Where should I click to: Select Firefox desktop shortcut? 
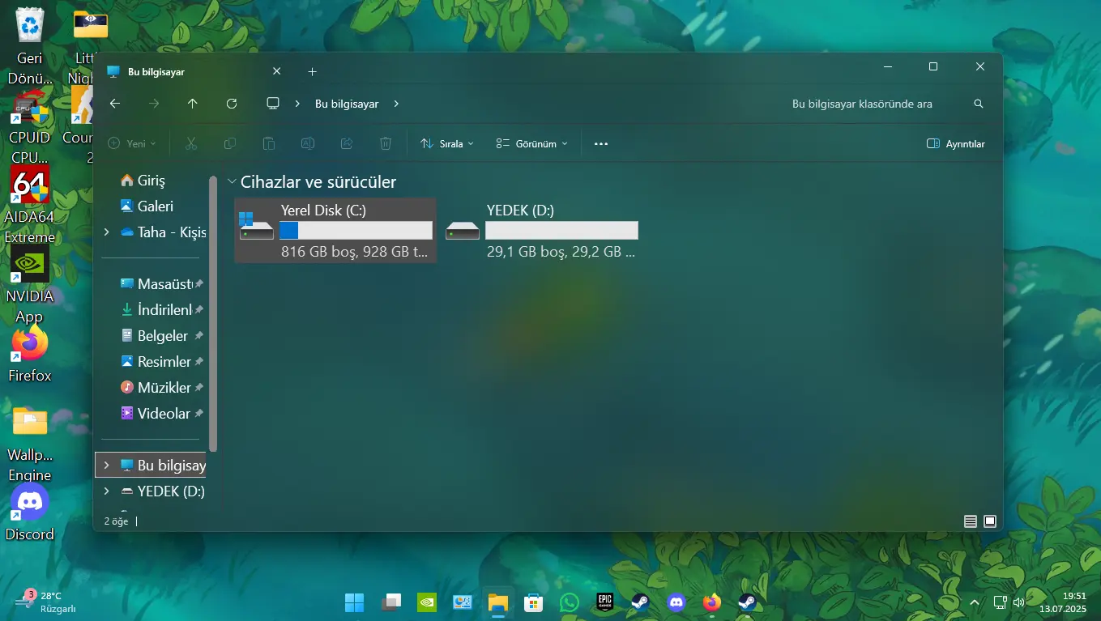click(x=30, y=355)
